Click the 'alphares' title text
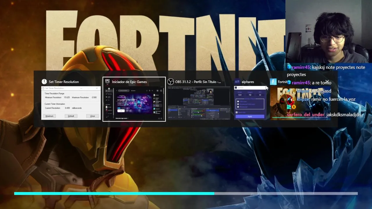This screenshot has height=209, width=372. (248, 82)
